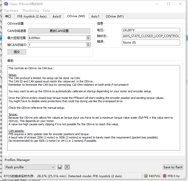Screen dimensions: 188x181
Task: Open the profile list manager icon
Action: point(67,167)
